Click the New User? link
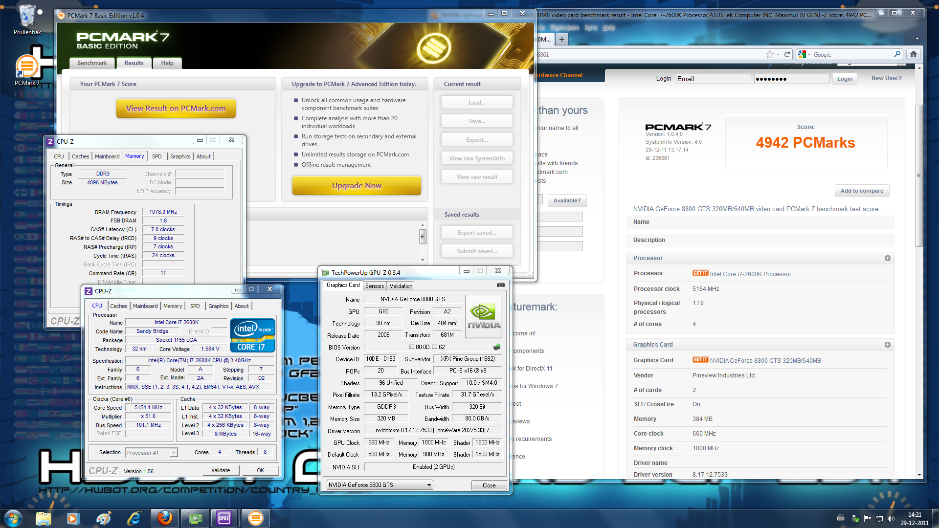 pos(886,78)
